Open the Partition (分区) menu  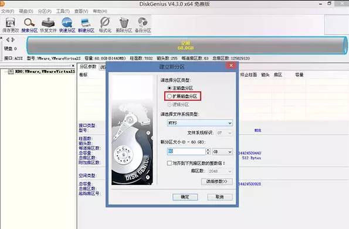[x=45, y=11]
